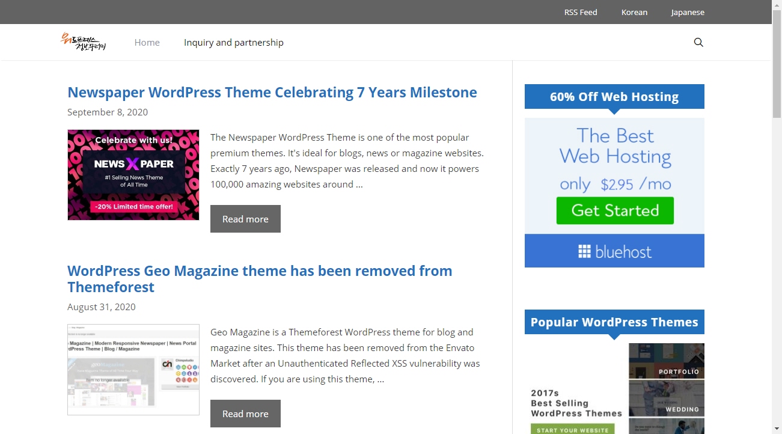
Task: Open the search magnifier icon
Action: (698, 42)
